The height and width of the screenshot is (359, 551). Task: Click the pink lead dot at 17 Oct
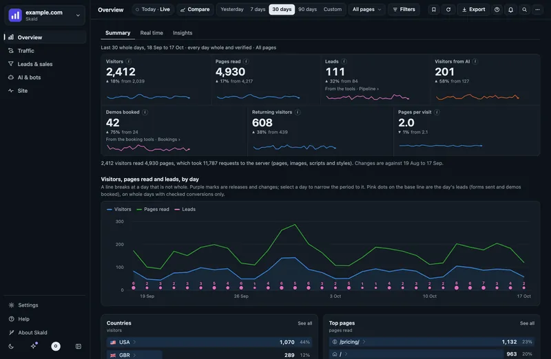tap(524, 287)
